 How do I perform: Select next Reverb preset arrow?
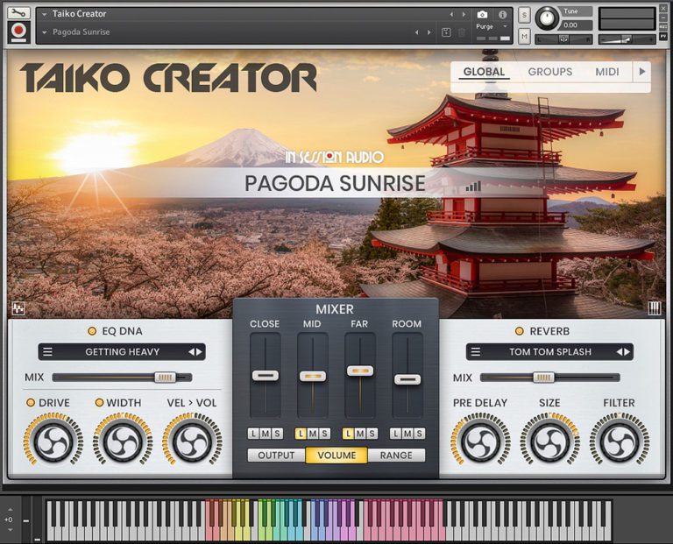[x=627, y=352]
